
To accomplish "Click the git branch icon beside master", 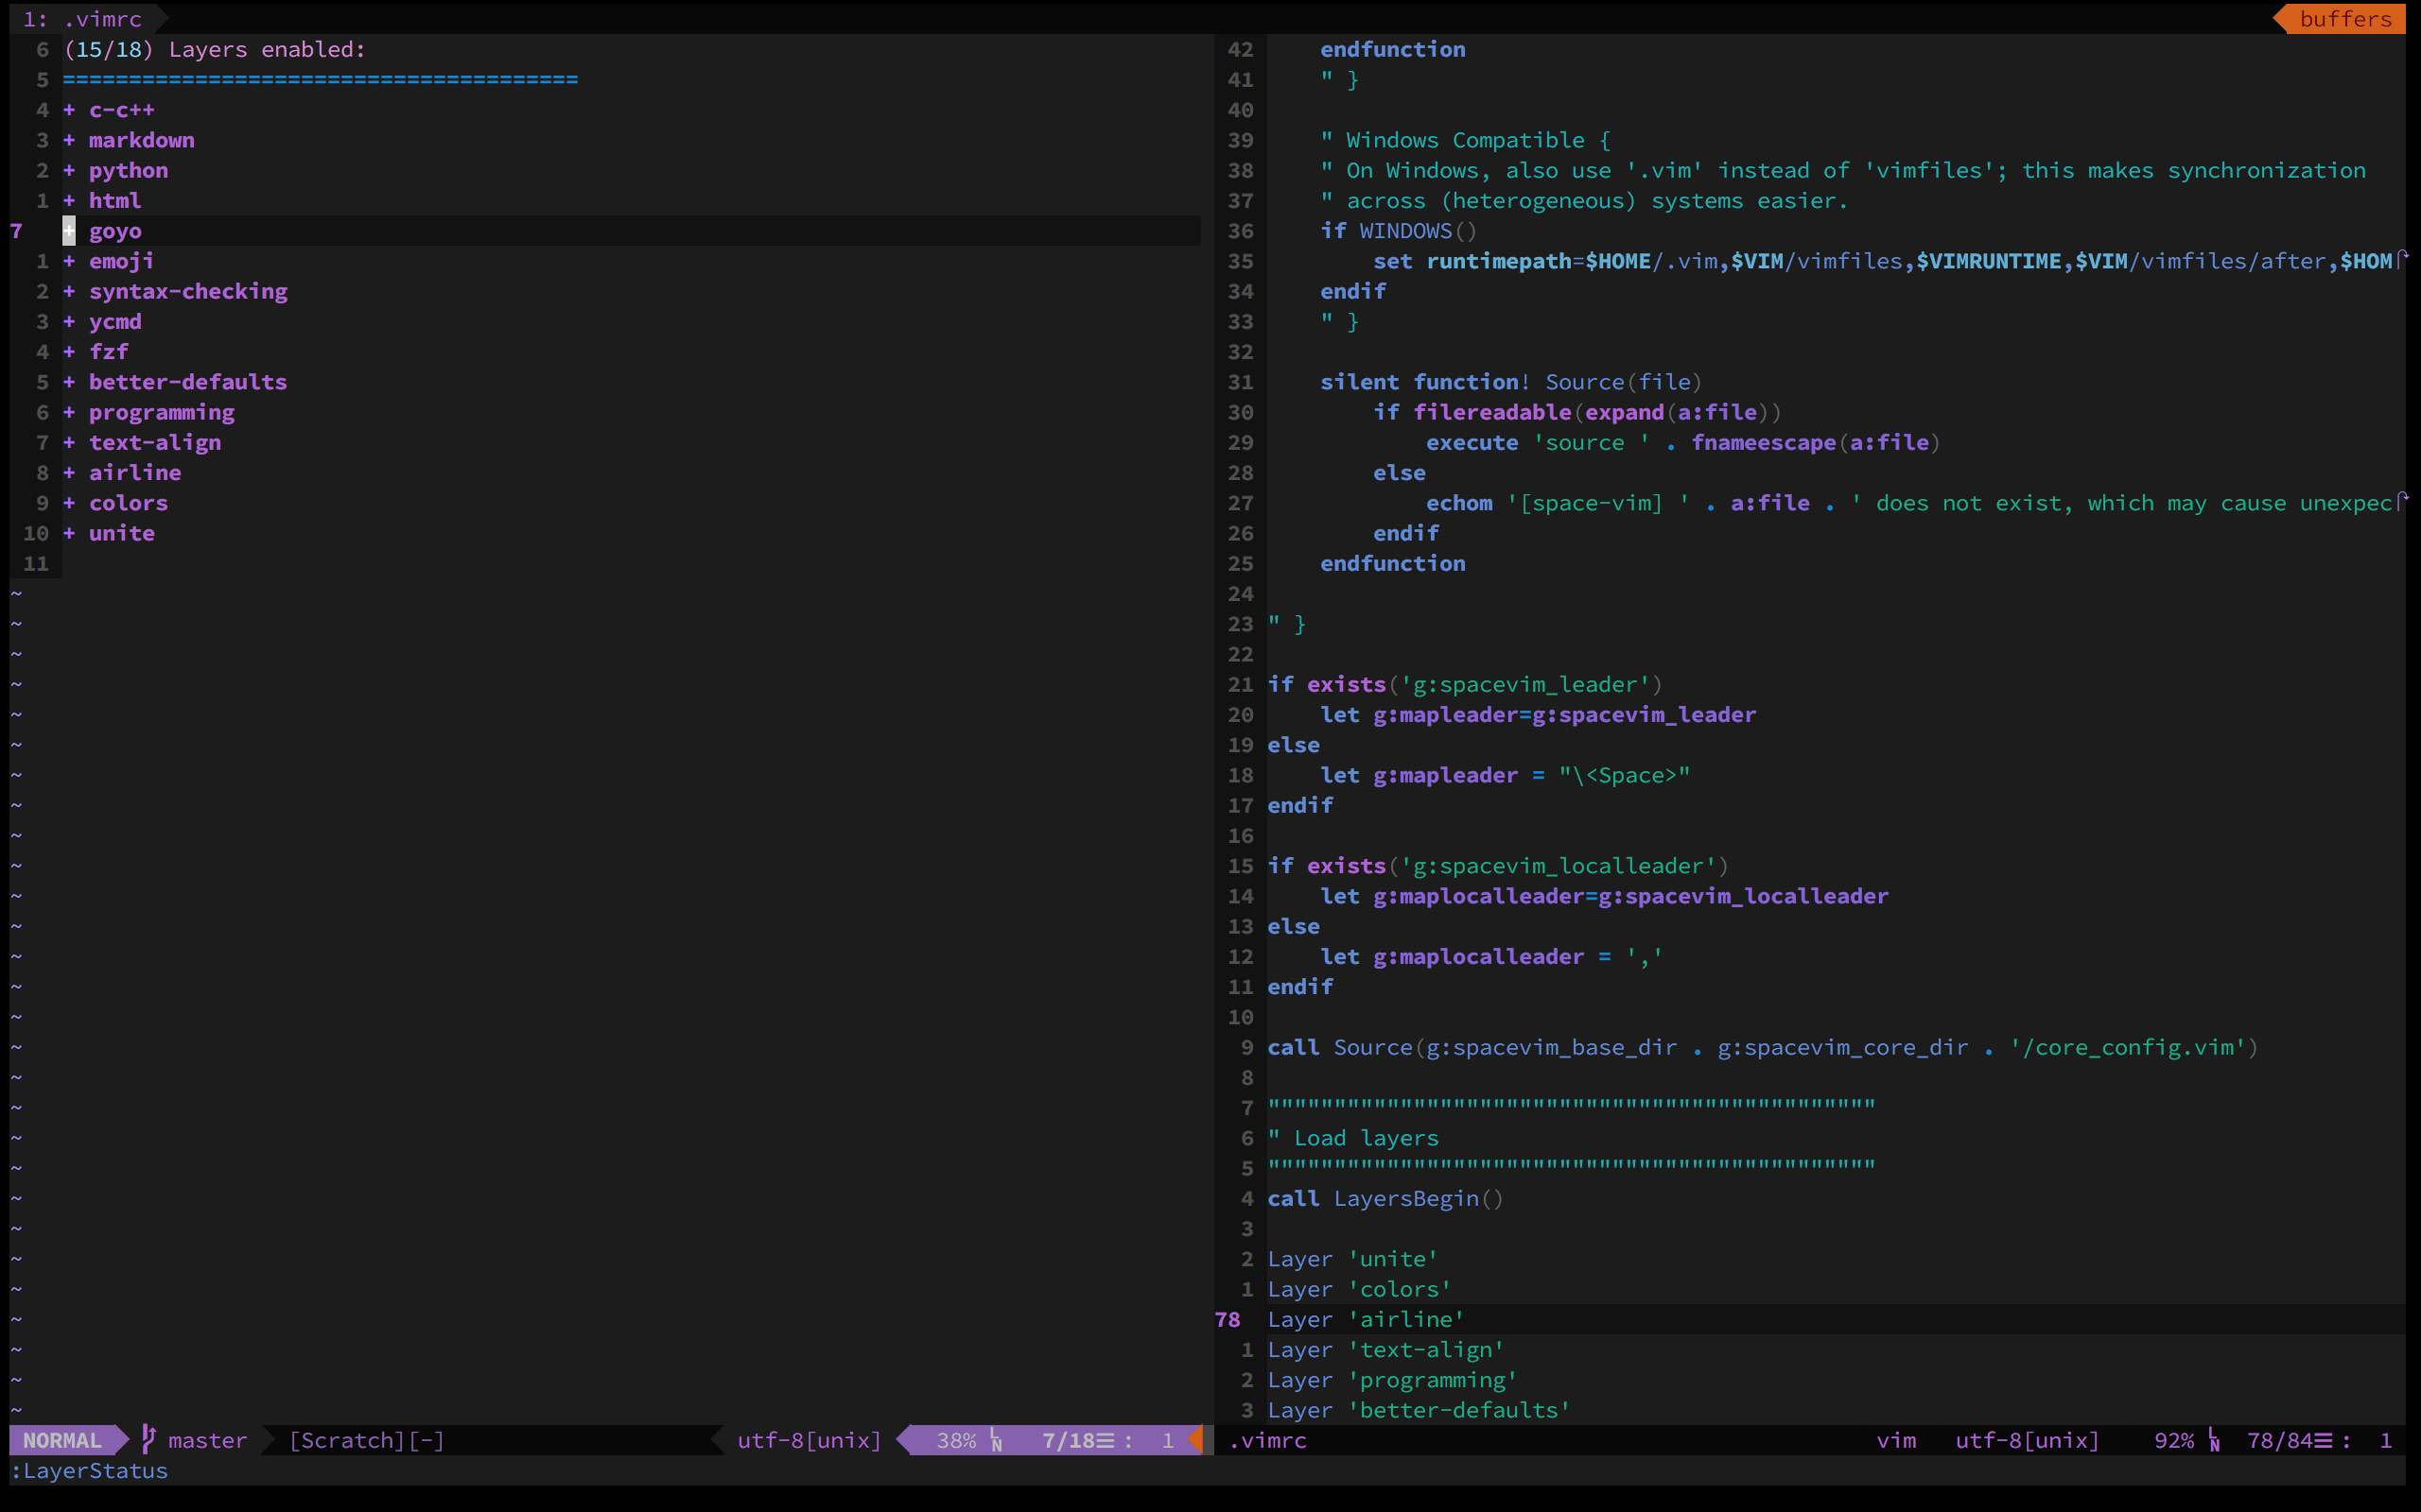I will pyautogui.click(x=148, y=1439).
